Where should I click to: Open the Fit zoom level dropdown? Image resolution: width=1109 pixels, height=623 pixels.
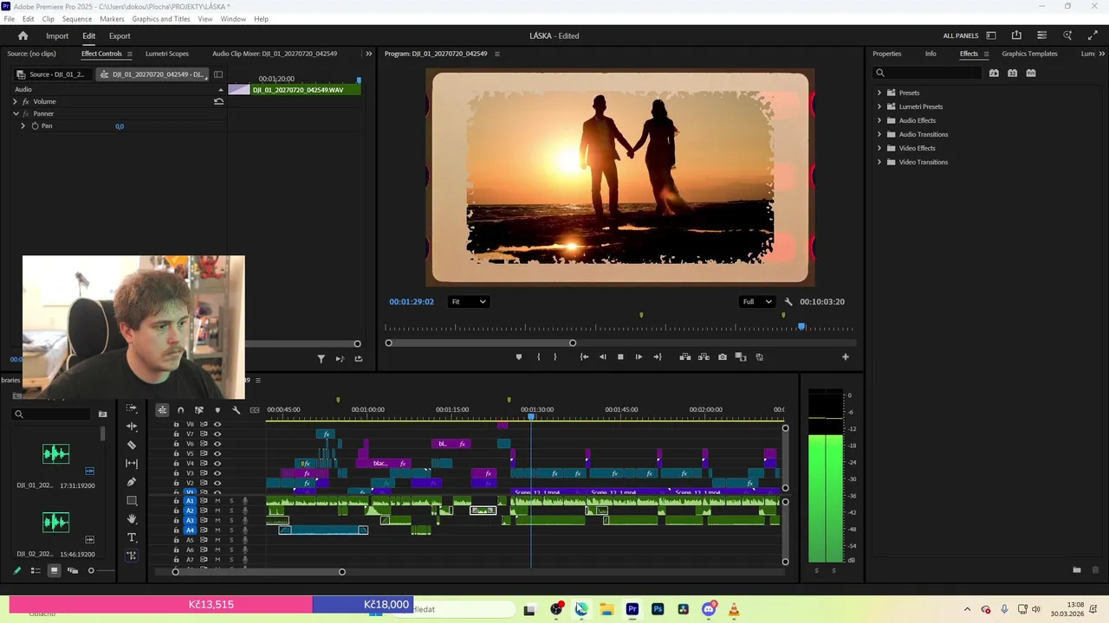coord(468,302)
